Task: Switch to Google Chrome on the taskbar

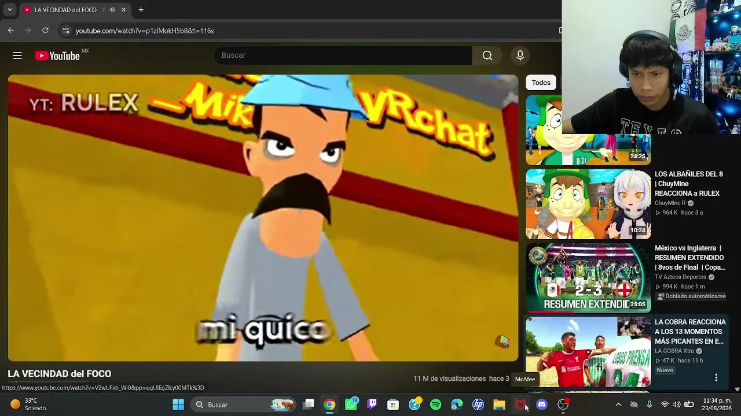Action: click(329, 404)
